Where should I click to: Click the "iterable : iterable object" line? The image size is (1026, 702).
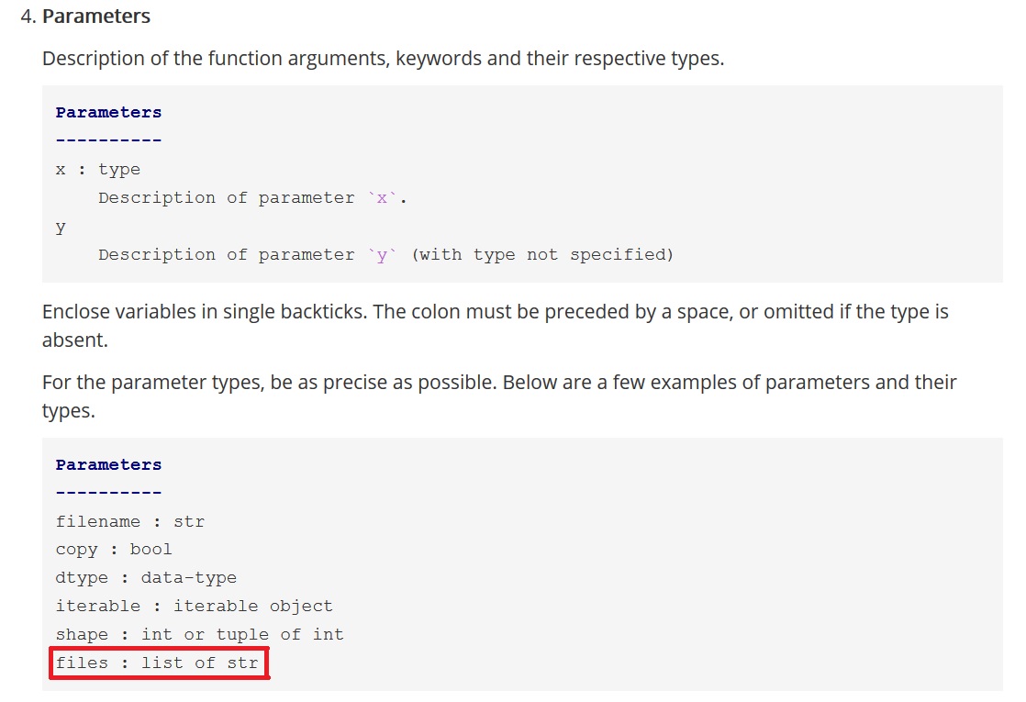(194, 606)
